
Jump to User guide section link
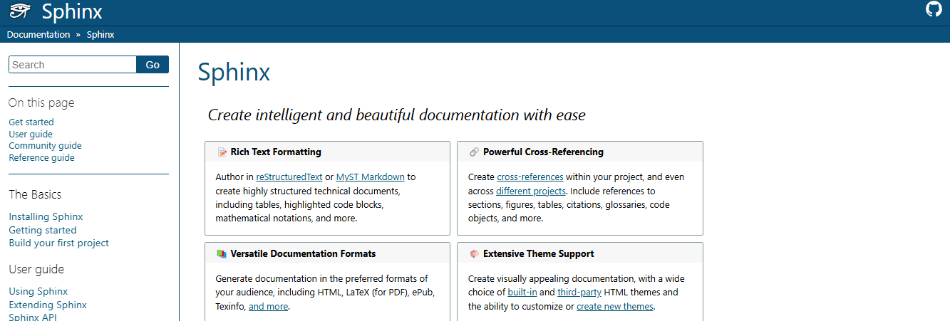tap(31, 135)
